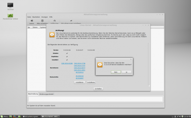This screenshot has height=118, width=191.
Task: Click the orange warning icon in the confirmation dialog
Action: [100, 65]
